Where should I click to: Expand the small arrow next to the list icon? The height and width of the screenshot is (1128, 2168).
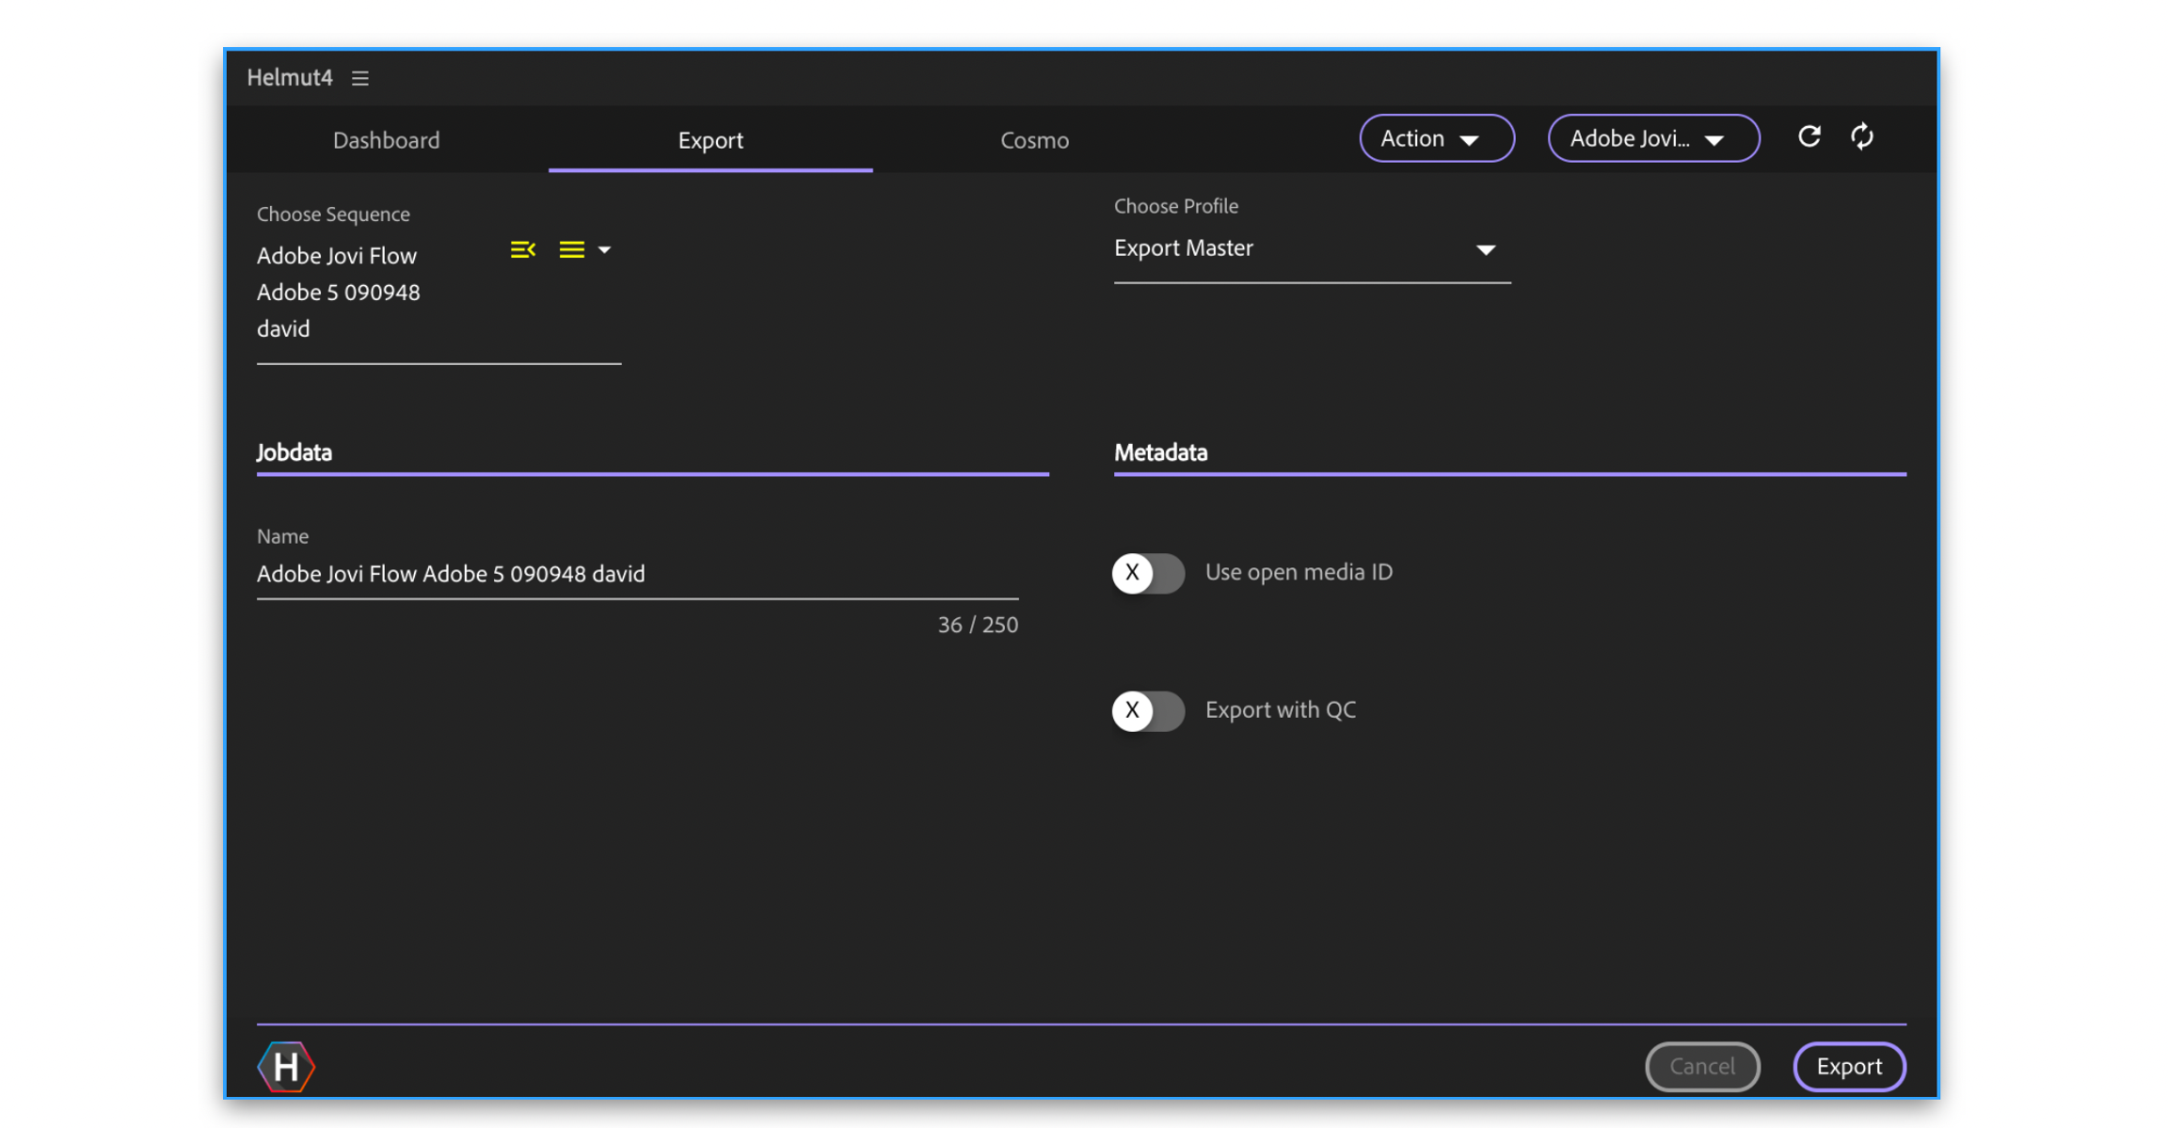604,249
